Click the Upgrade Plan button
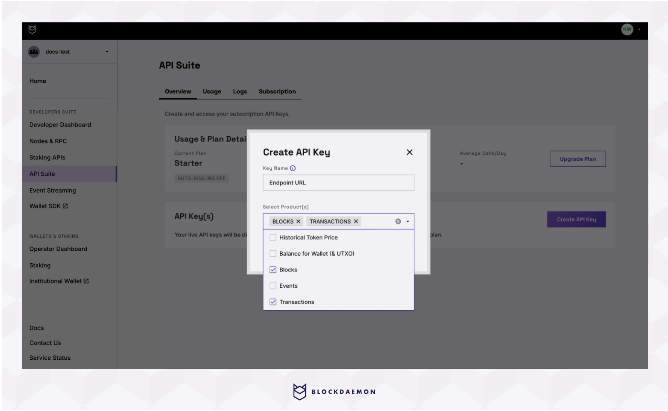 pyautogui.click(x=578, y=159)
